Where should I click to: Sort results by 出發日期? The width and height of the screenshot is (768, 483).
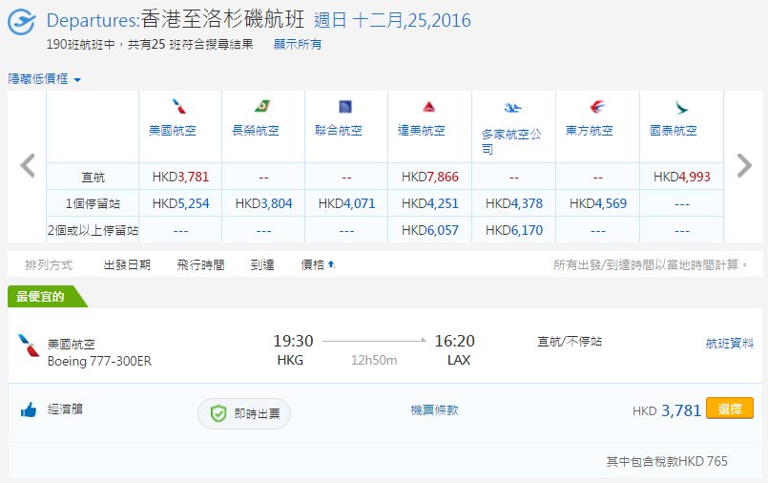tap(127, 265)
